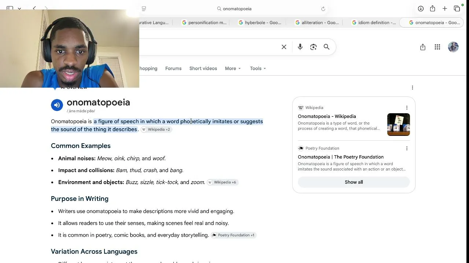Click the Wikipedia article thumbnail image
This screenshot has height=263, width=469.
pos(399,125)
